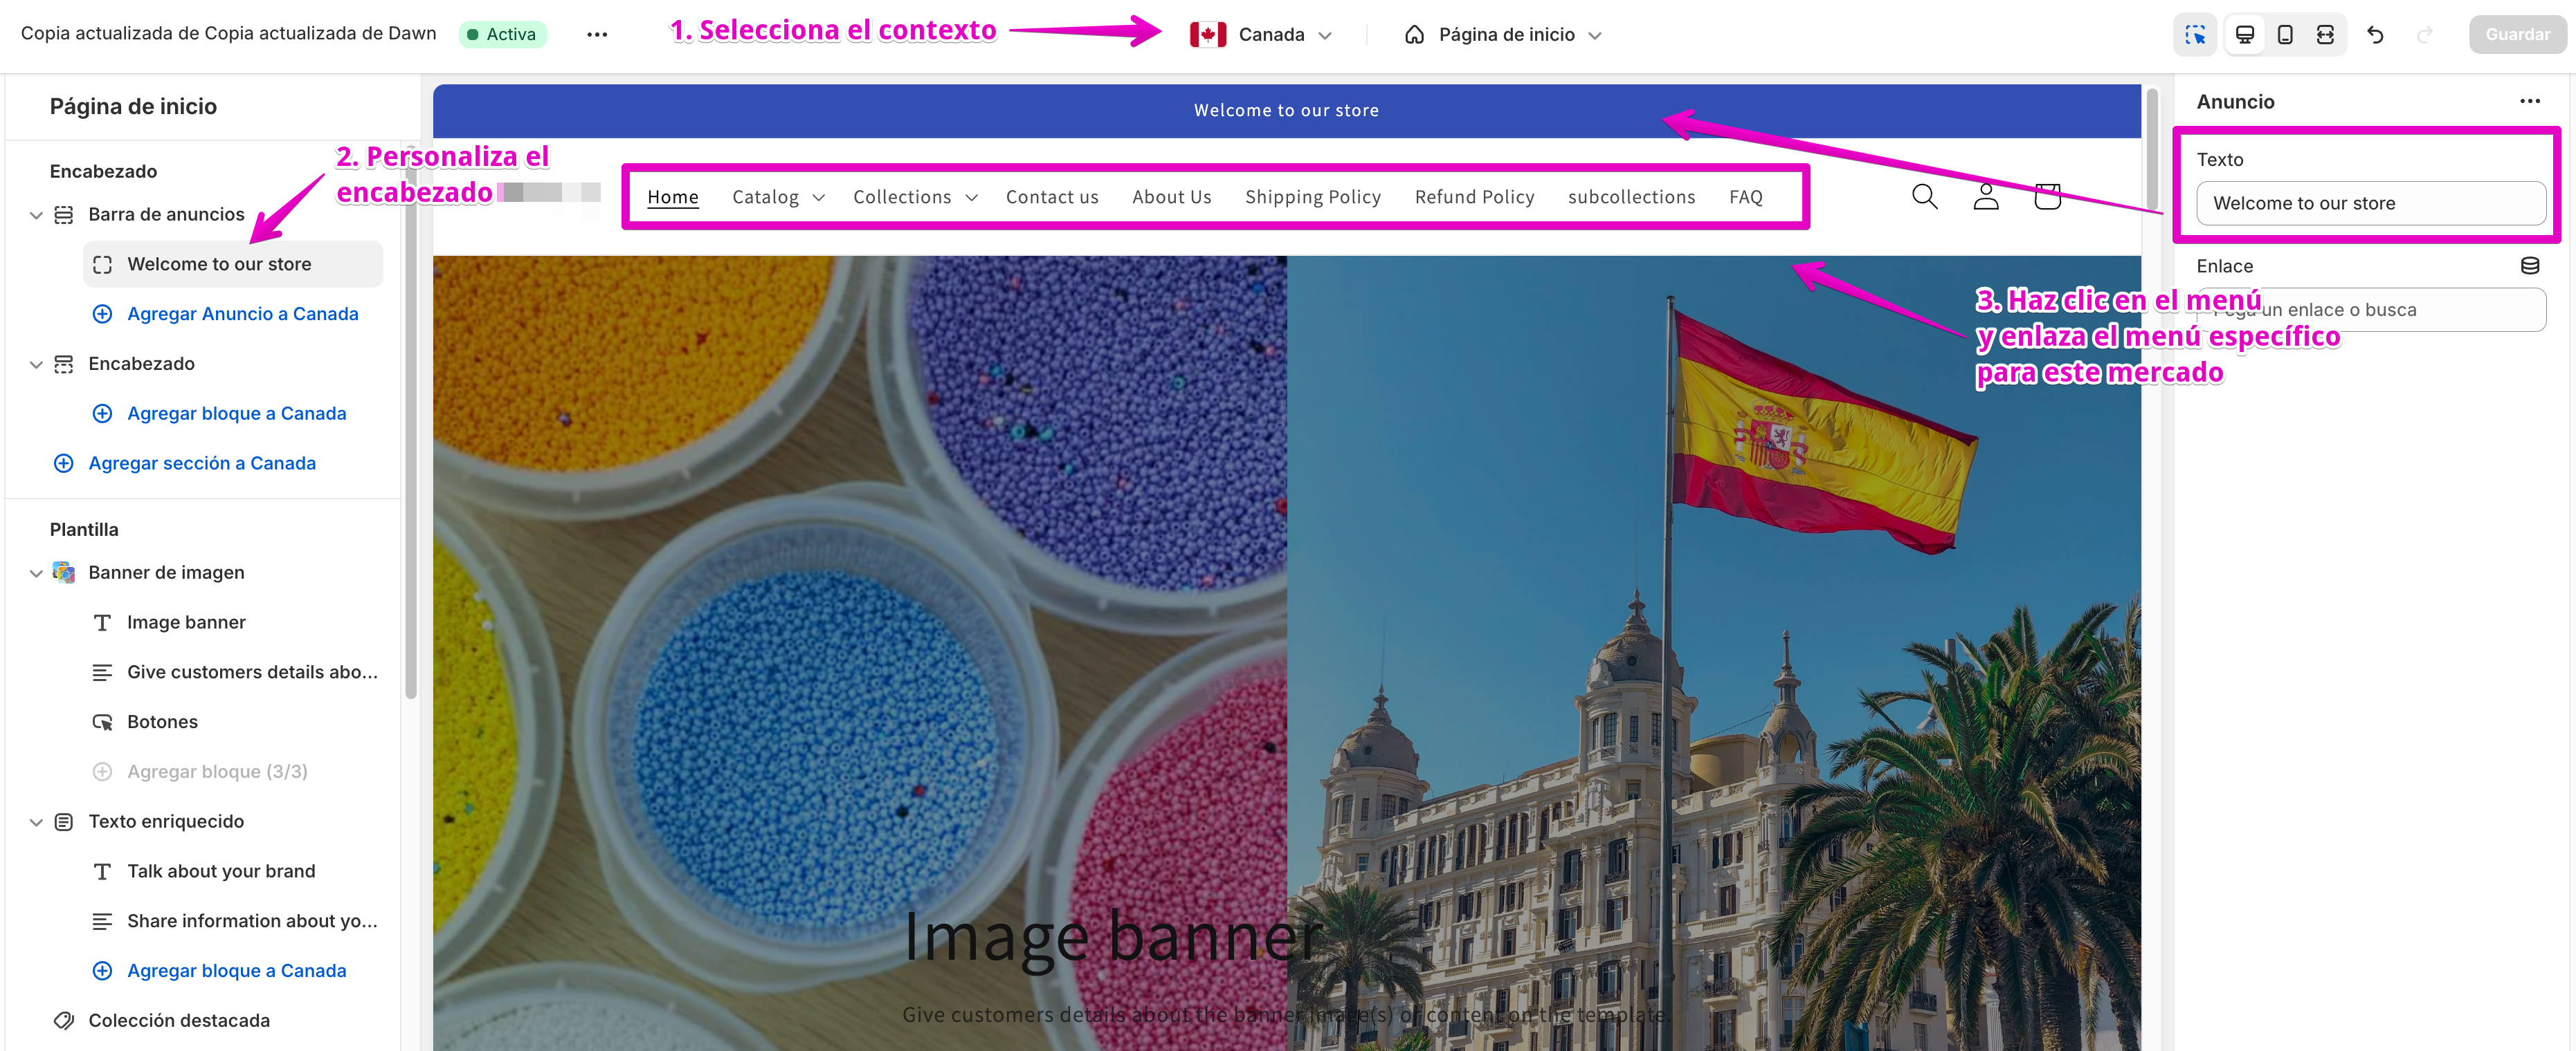Click the Texto input with Welcome to our store
Screen dimensions: 2576x1051
pyautogui.click(x=2370, y=203)
